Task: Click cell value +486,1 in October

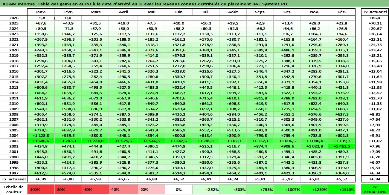Action: 287,50
